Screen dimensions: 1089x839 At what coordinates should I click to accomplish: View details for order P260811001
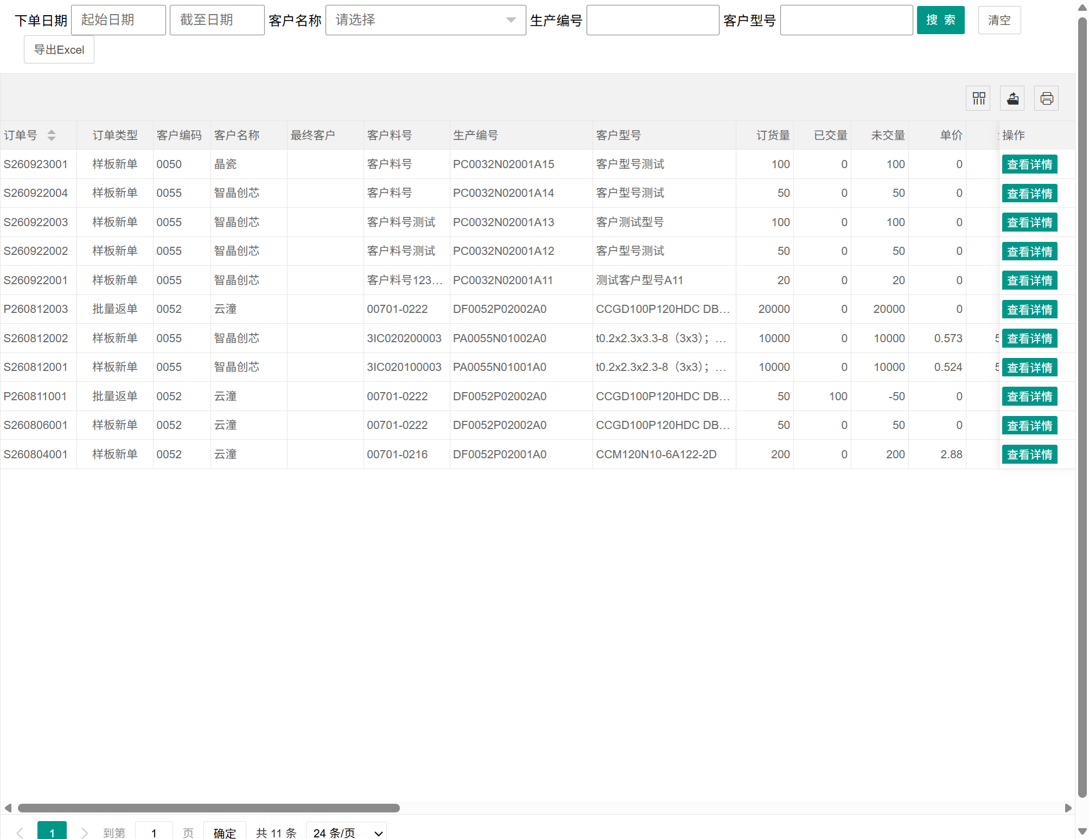[1029, 396]
